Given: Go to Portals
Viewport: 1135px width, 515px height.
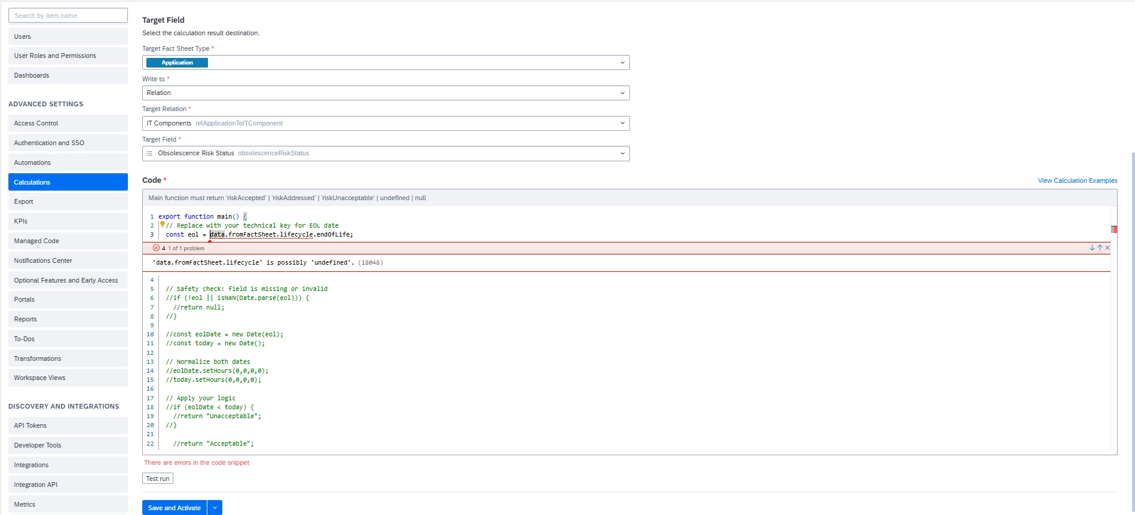Looking at the screenshot, I should click(x=68, y=300).
